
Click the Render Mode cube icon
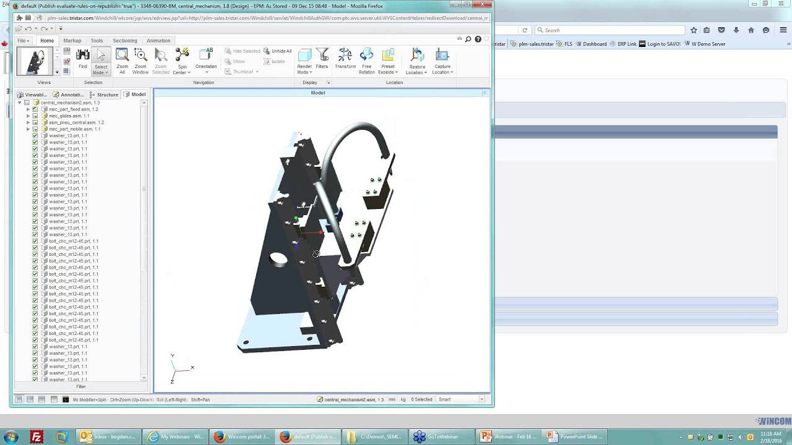304,56
